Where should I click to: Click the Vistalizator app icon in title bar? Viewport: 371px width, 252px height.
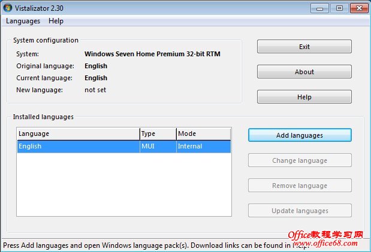pyautogui.click(x=8, y=8)
